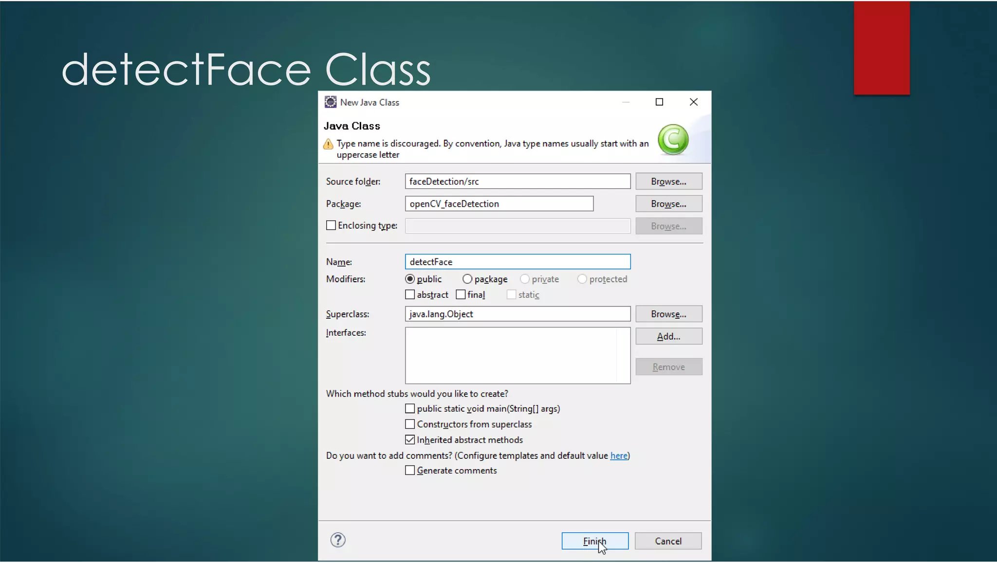997x563 pixels.
Task: Open the 'here' templates configuration link
Action: (619, 456)
